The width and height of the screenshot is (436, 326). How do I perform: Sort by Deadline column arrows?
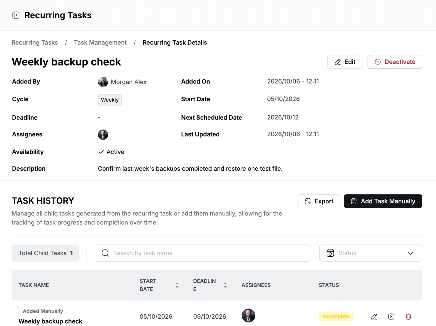point(225,285)
